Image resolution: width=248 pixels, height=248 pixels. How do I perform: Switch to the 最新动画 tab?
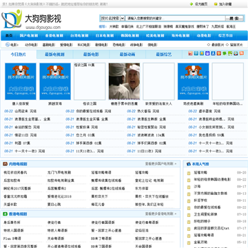[127, 54]
